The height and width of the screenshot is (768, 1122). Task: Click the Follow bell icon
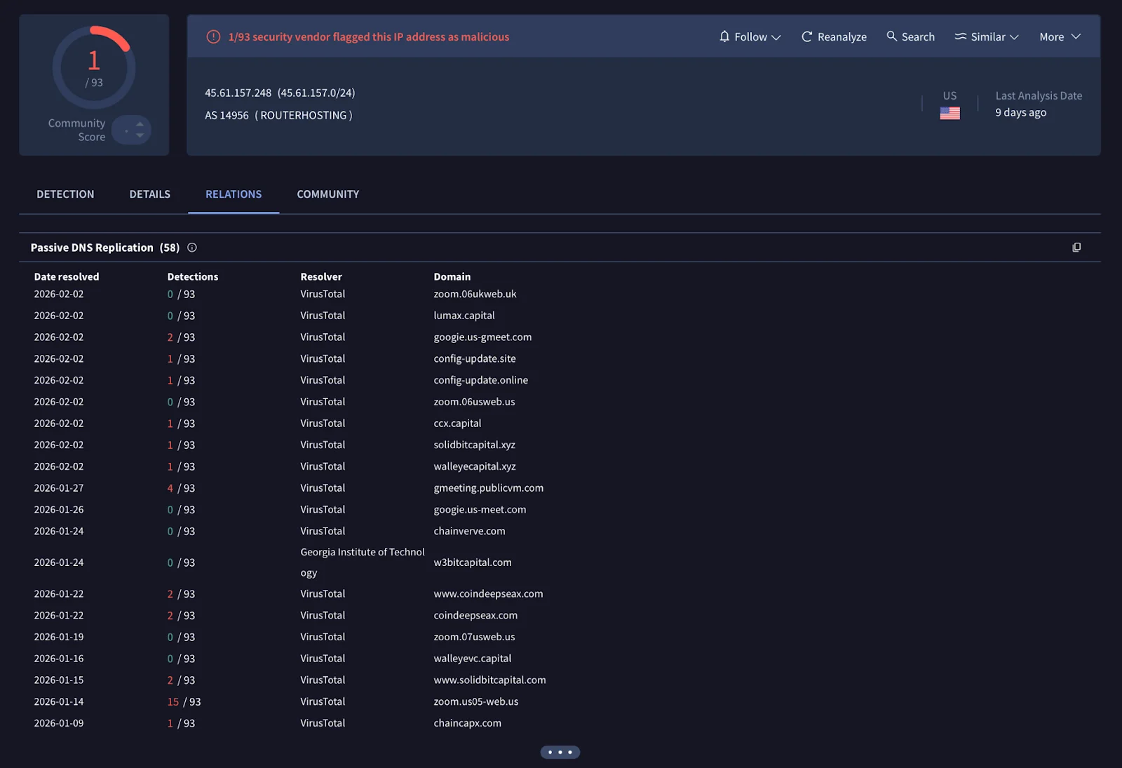coord(724,36)
